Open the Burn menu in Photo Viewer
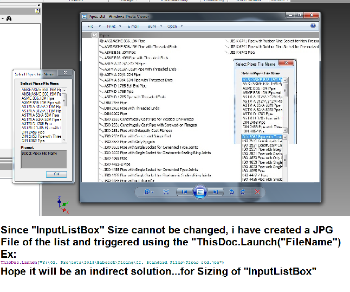Screen dimensions: 350x292 152,27
